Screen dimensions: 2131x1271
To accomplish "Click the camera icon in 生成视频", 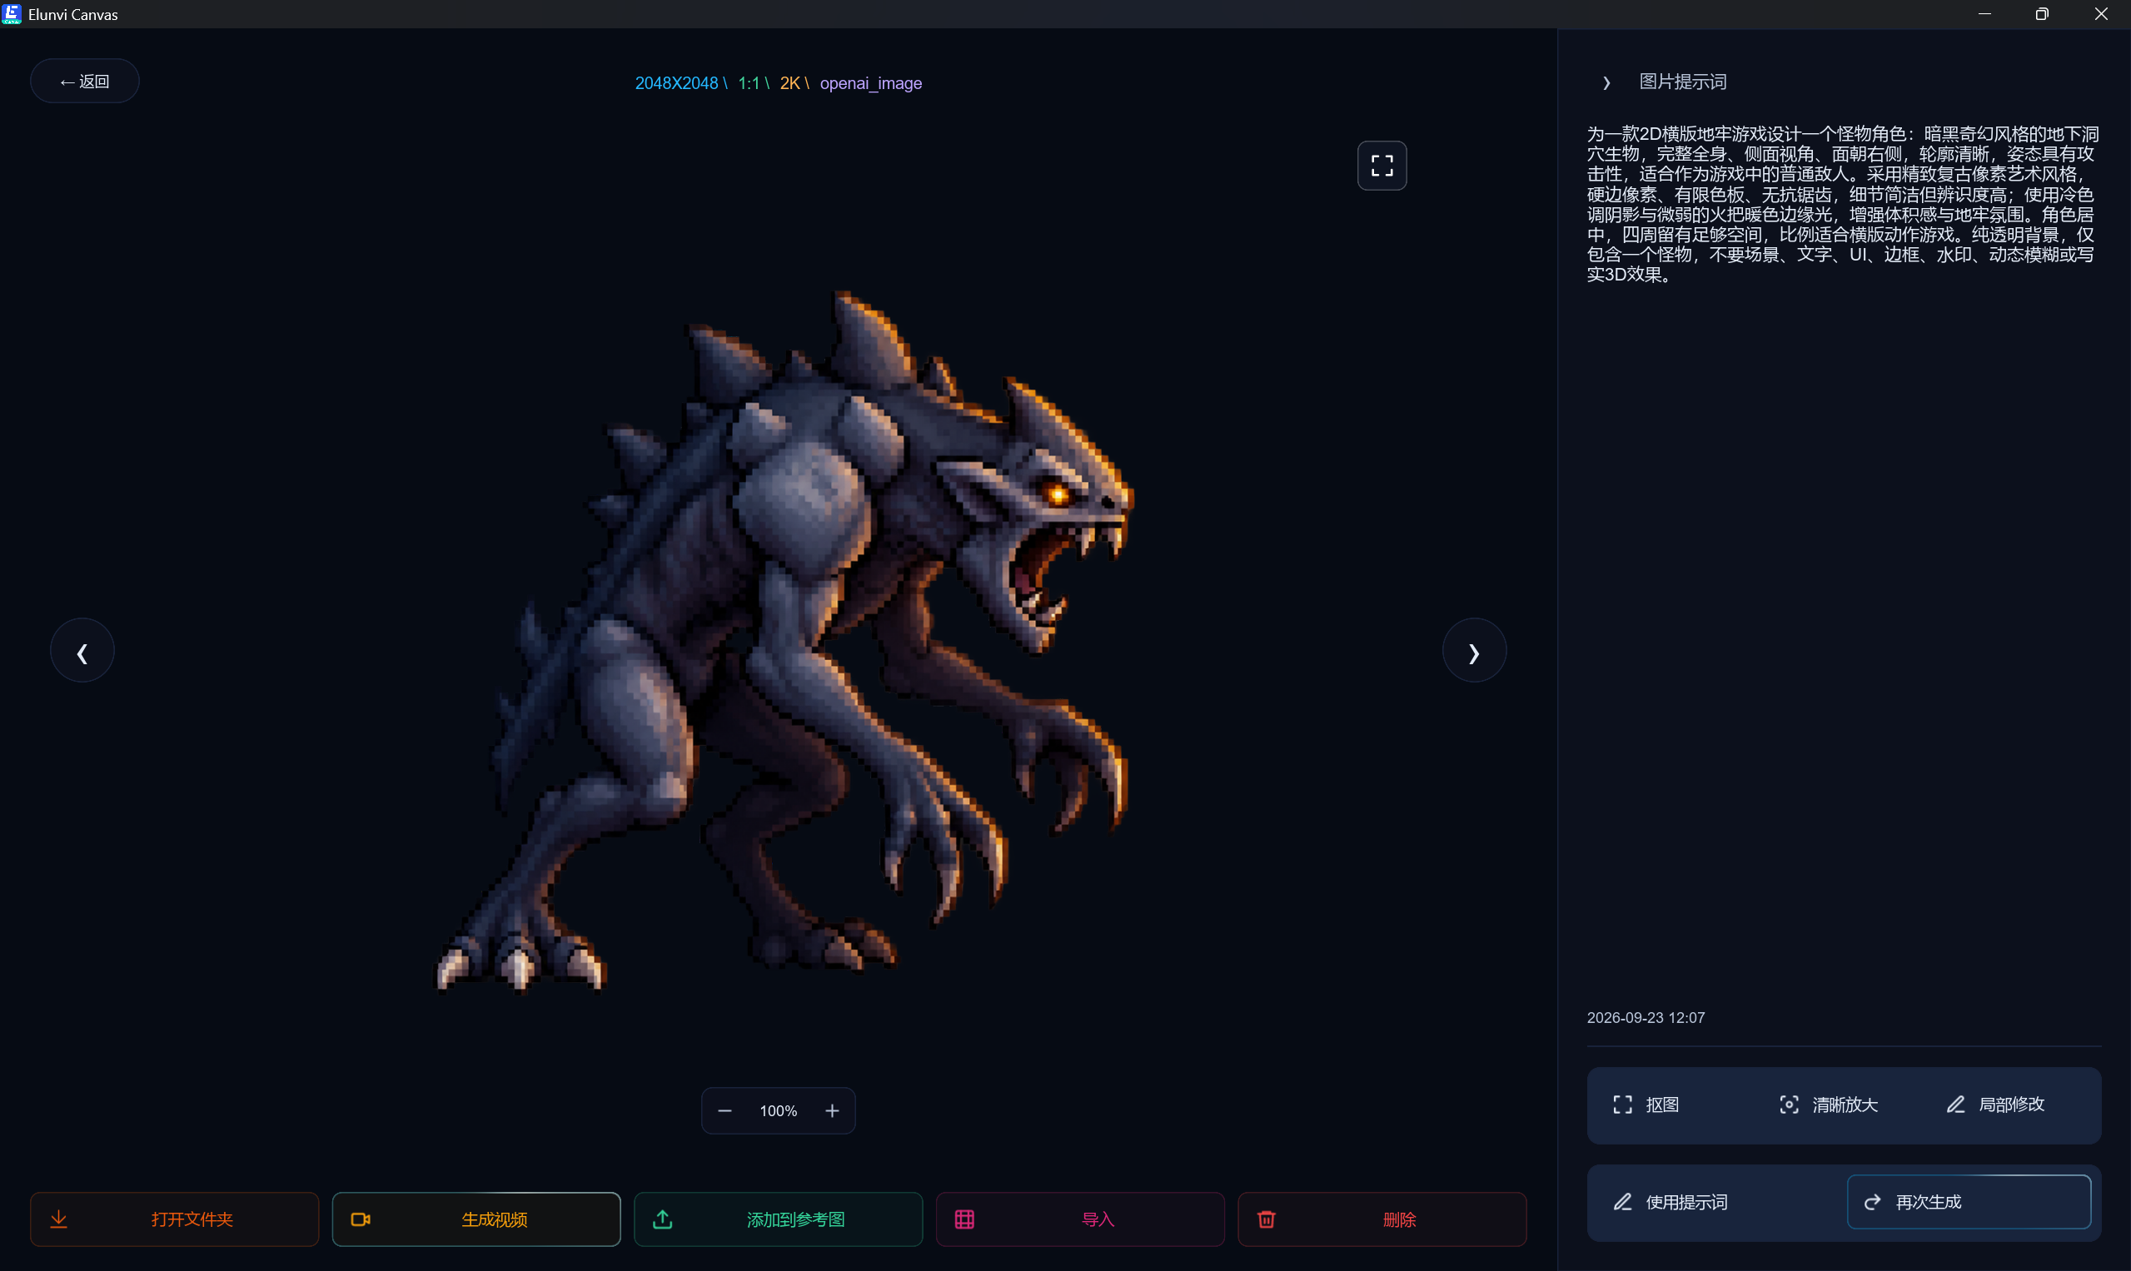I will [x=361, y=1219].
